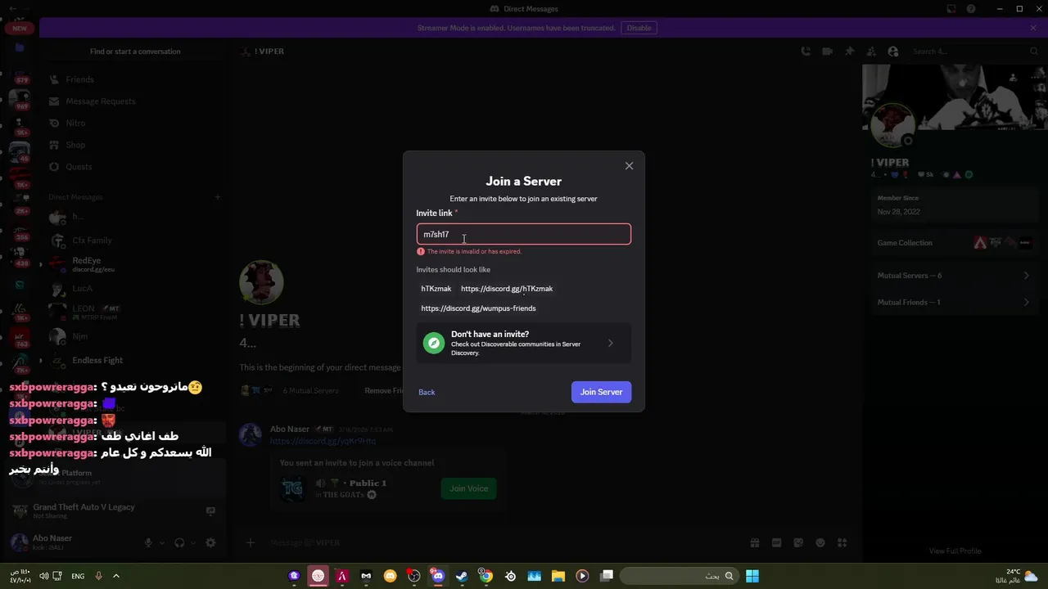Mute the Discord microphone
1048x589 pixels.
pos(148,542)
